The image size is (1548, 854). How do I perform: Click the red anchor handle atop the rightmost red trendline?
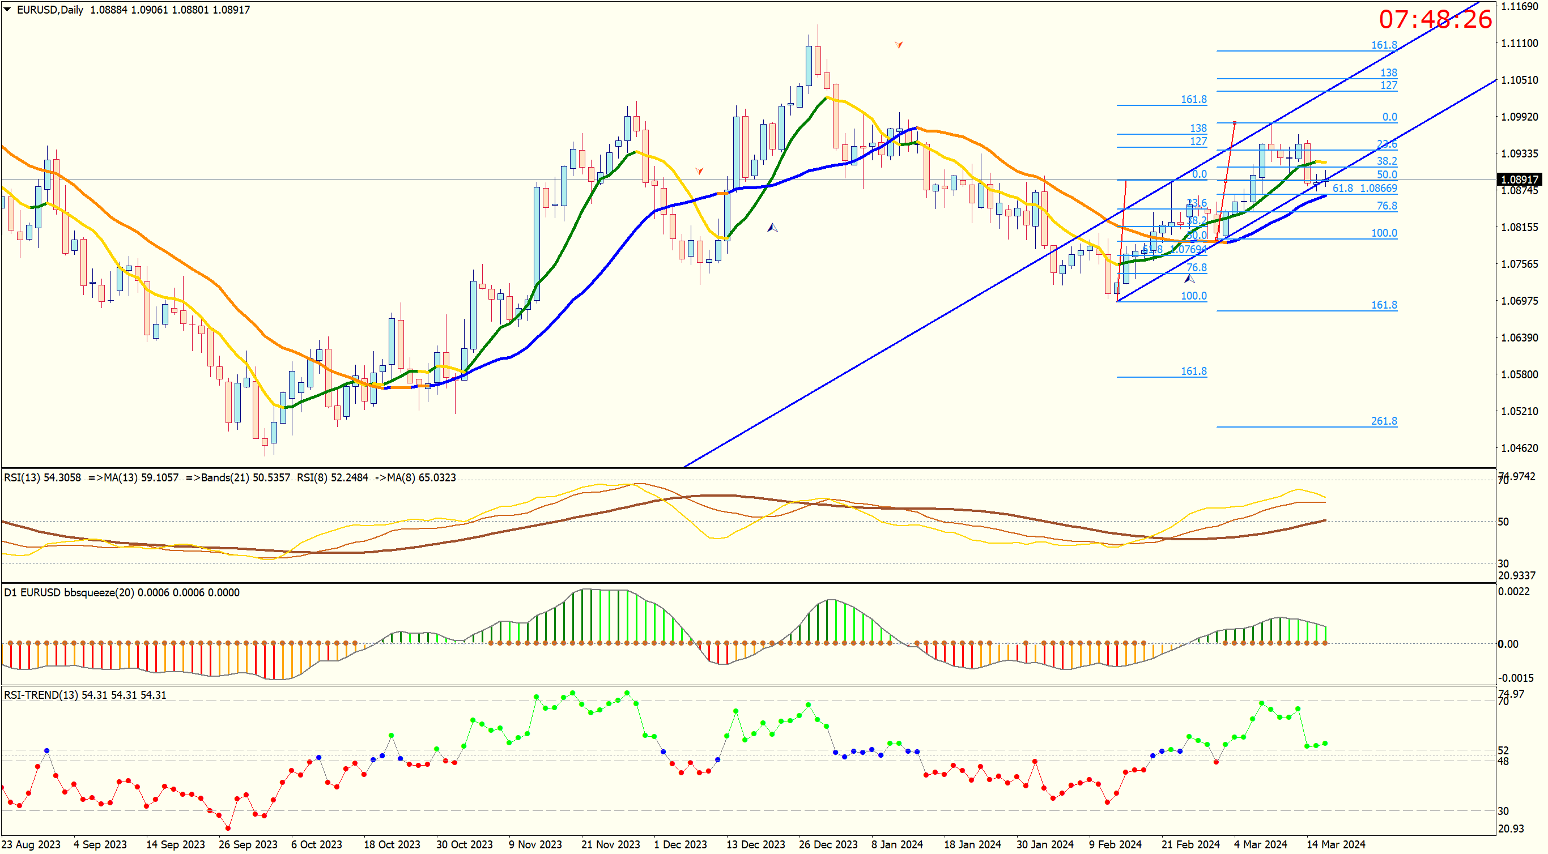click(1234, 122)
